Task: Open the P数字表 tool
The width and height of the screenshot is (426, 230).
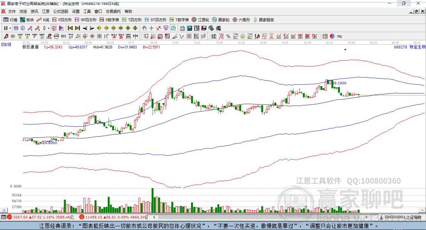Action: pos(109,20)
